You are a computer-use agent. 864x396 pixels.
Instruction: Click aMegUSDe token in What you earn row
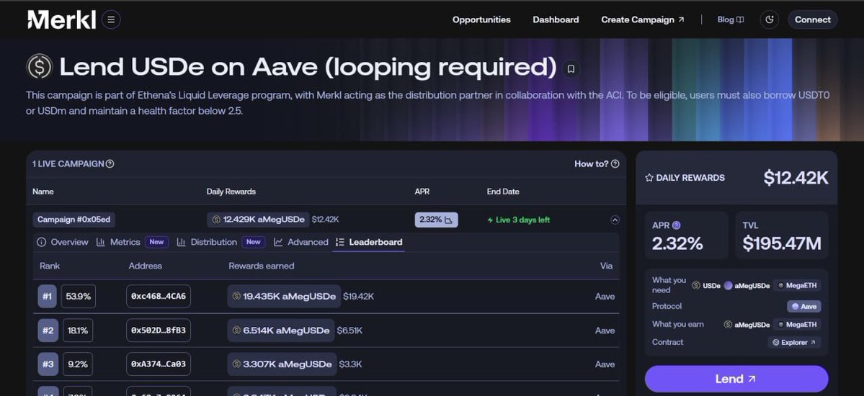click(x=747, y=325)
